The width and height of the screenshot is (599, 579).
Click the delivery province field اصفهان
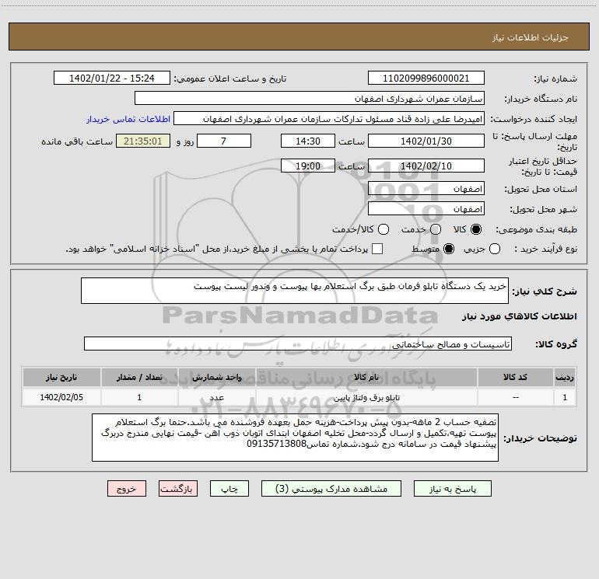[x=426, y=189]
